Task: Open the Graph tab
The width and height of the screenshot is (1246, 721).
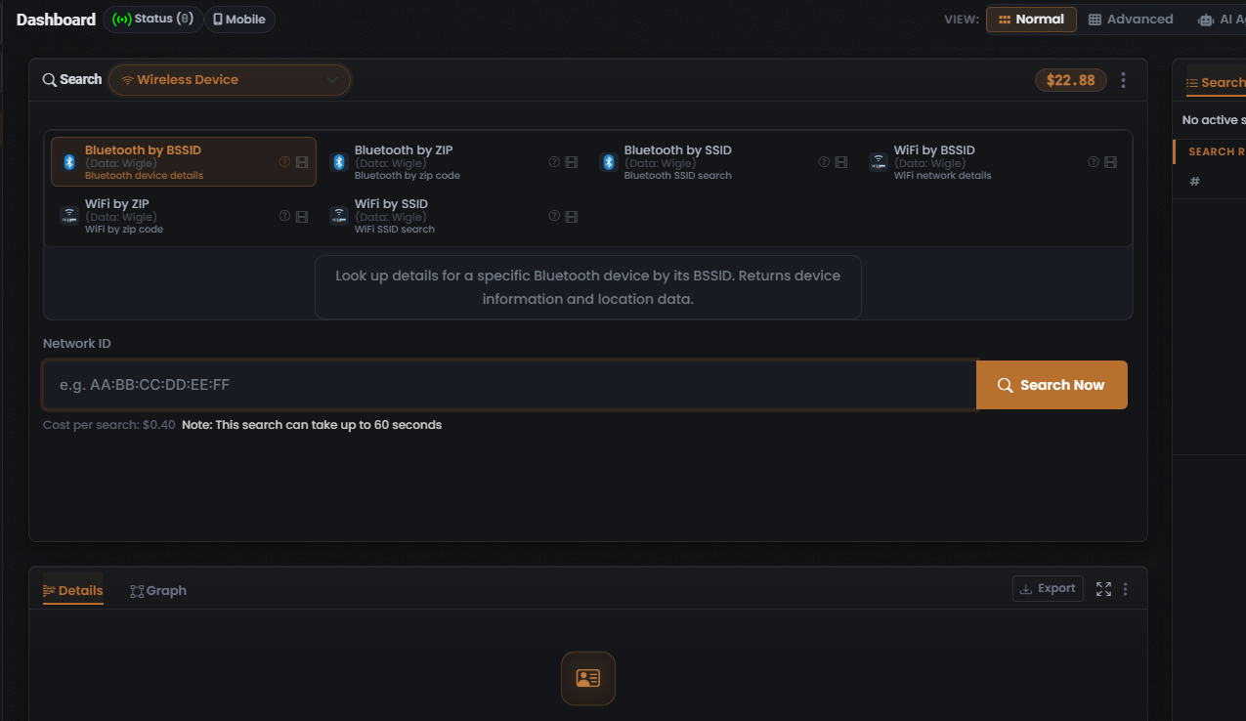Action: pyautogui.click(x=158, y=590)
